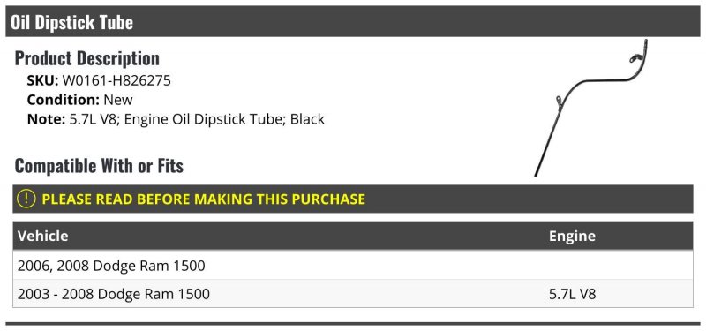Click the Note label
This screenshot has height=331, width=706.
(47, 119)
